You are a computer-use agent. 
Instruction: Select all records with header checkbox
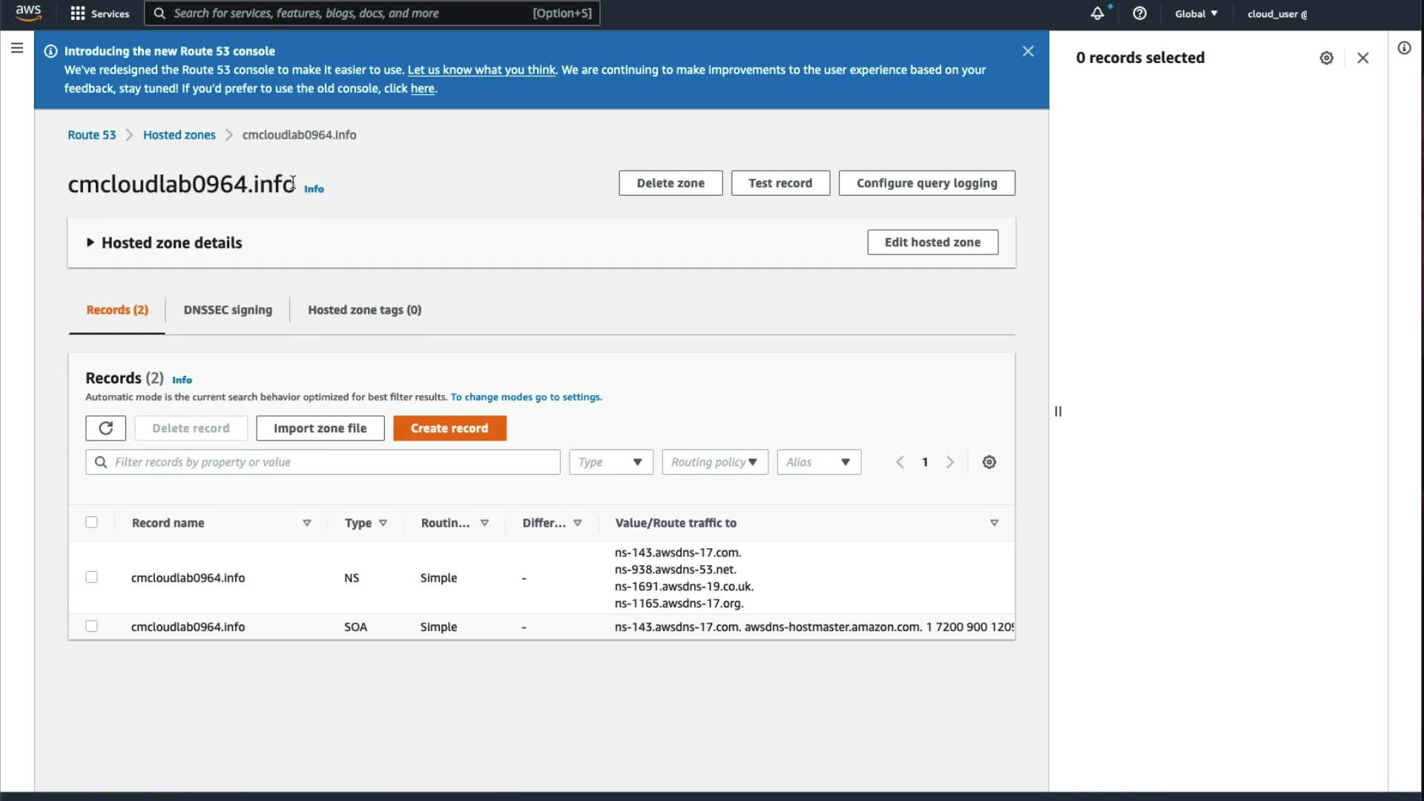pyautogui.click(x=91, y=522)
